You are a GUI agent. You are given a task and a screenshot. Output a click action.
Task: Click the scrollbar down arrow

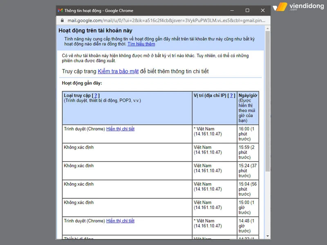(x=268, y=236)
